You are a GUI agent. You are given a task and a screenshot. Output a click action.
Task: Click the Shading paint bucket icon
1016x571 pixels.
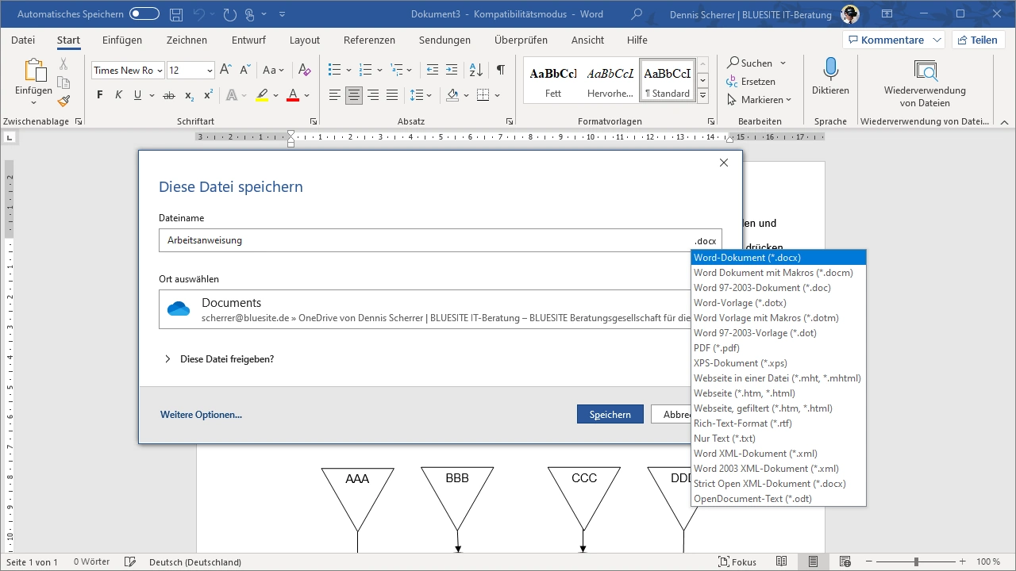[x=452, y=95]
